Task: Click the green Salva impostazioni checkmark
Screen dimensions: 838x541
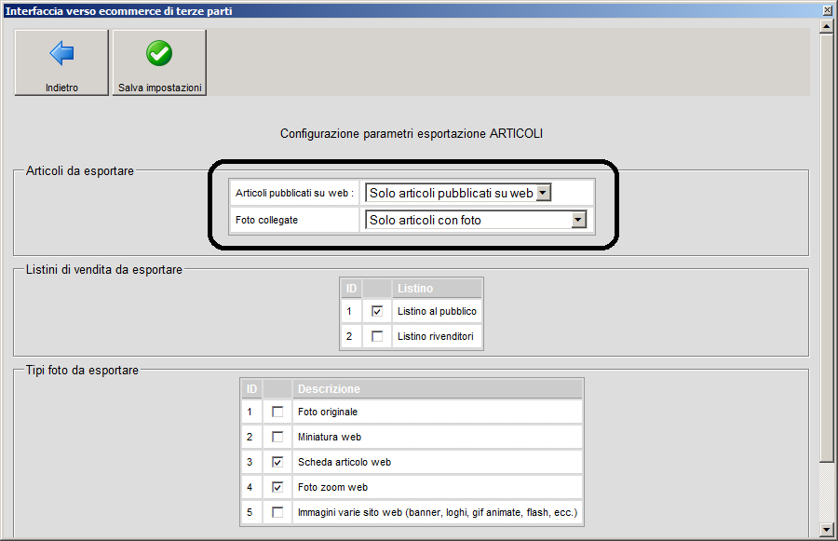Action: point(159,53)
